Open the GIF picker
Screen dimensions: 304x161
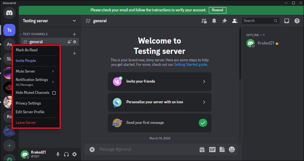pyautogui.click(x=212, y=149)
